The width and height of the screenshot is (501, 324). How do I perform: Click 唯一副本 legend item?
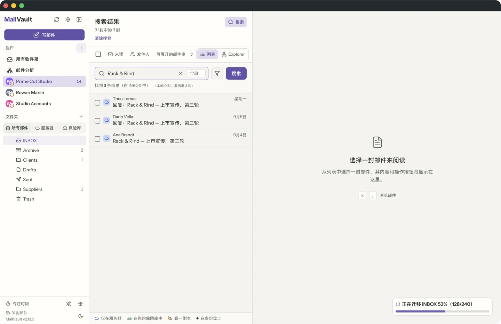[x=179, y=318]
